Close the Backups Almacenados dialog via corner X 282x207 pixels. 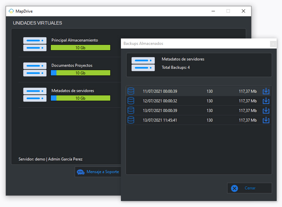pos(273,44)
